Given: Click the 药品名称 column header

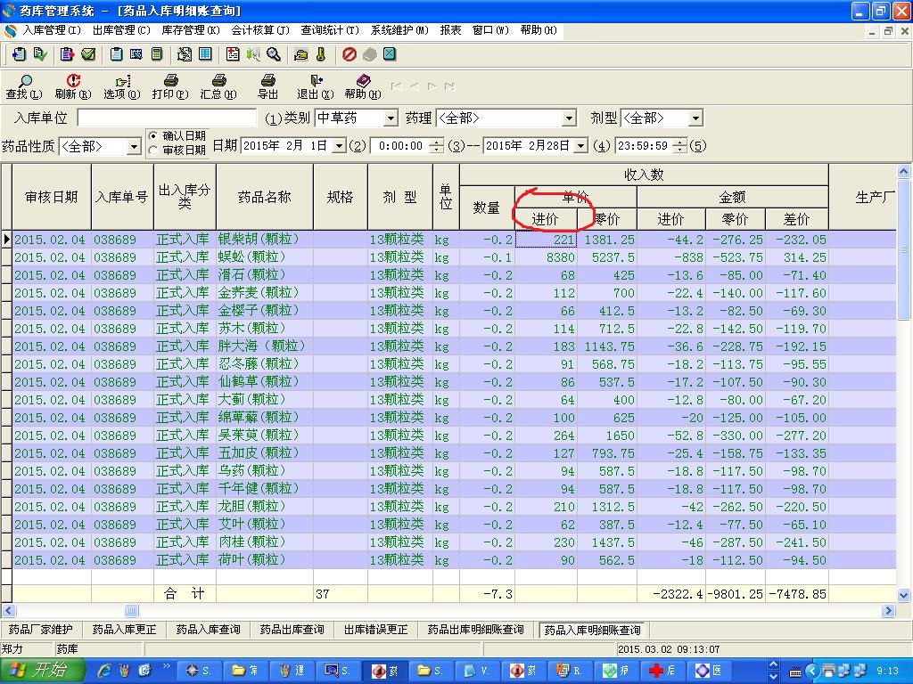Looking at the screenshot, I should (265, 197).
